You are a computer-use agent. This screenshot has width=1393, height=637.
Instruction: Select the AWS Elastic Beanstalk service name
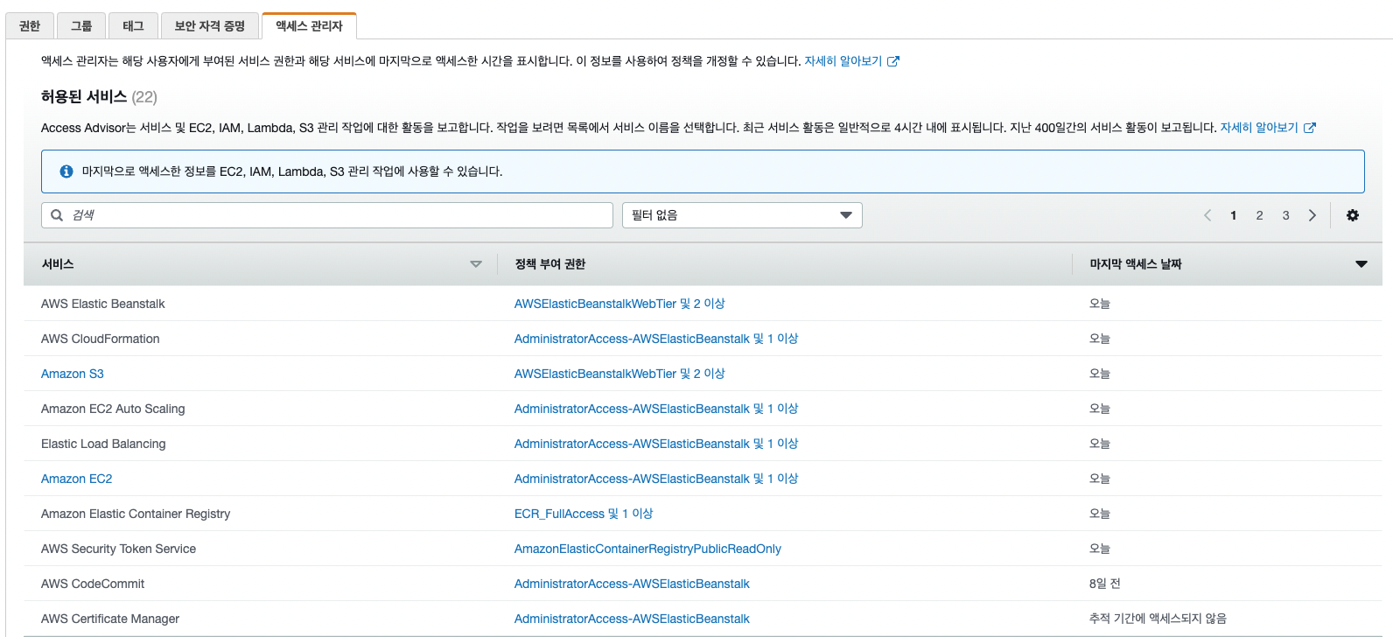[x=103, y=304]
